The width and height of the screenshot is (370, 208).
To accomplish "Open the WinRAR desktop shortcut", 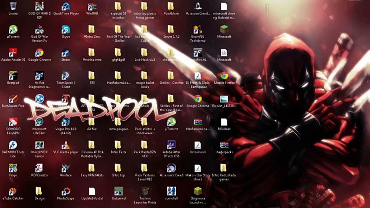I will pos(92,6).
